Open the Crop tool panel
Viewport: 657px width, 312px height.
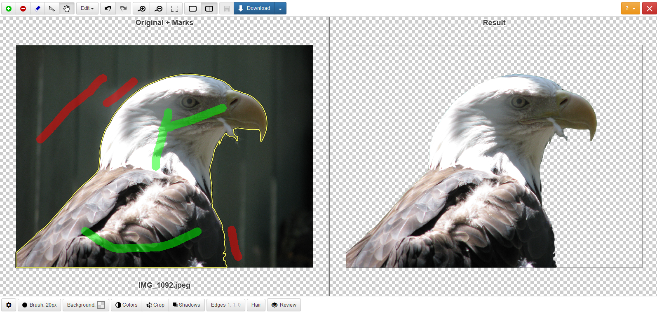(x=155, y=305)
